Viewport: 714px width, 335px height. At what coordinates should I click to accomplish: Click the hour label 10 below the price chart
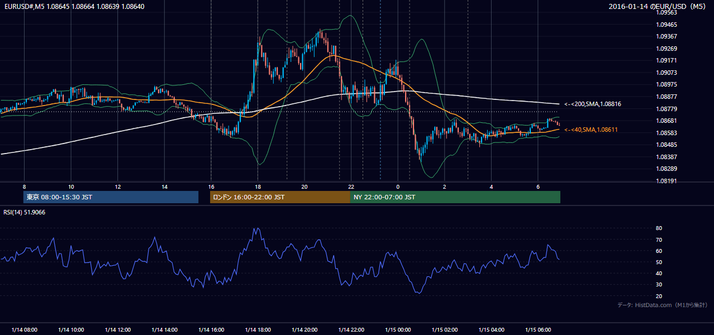tap(71, 186)
